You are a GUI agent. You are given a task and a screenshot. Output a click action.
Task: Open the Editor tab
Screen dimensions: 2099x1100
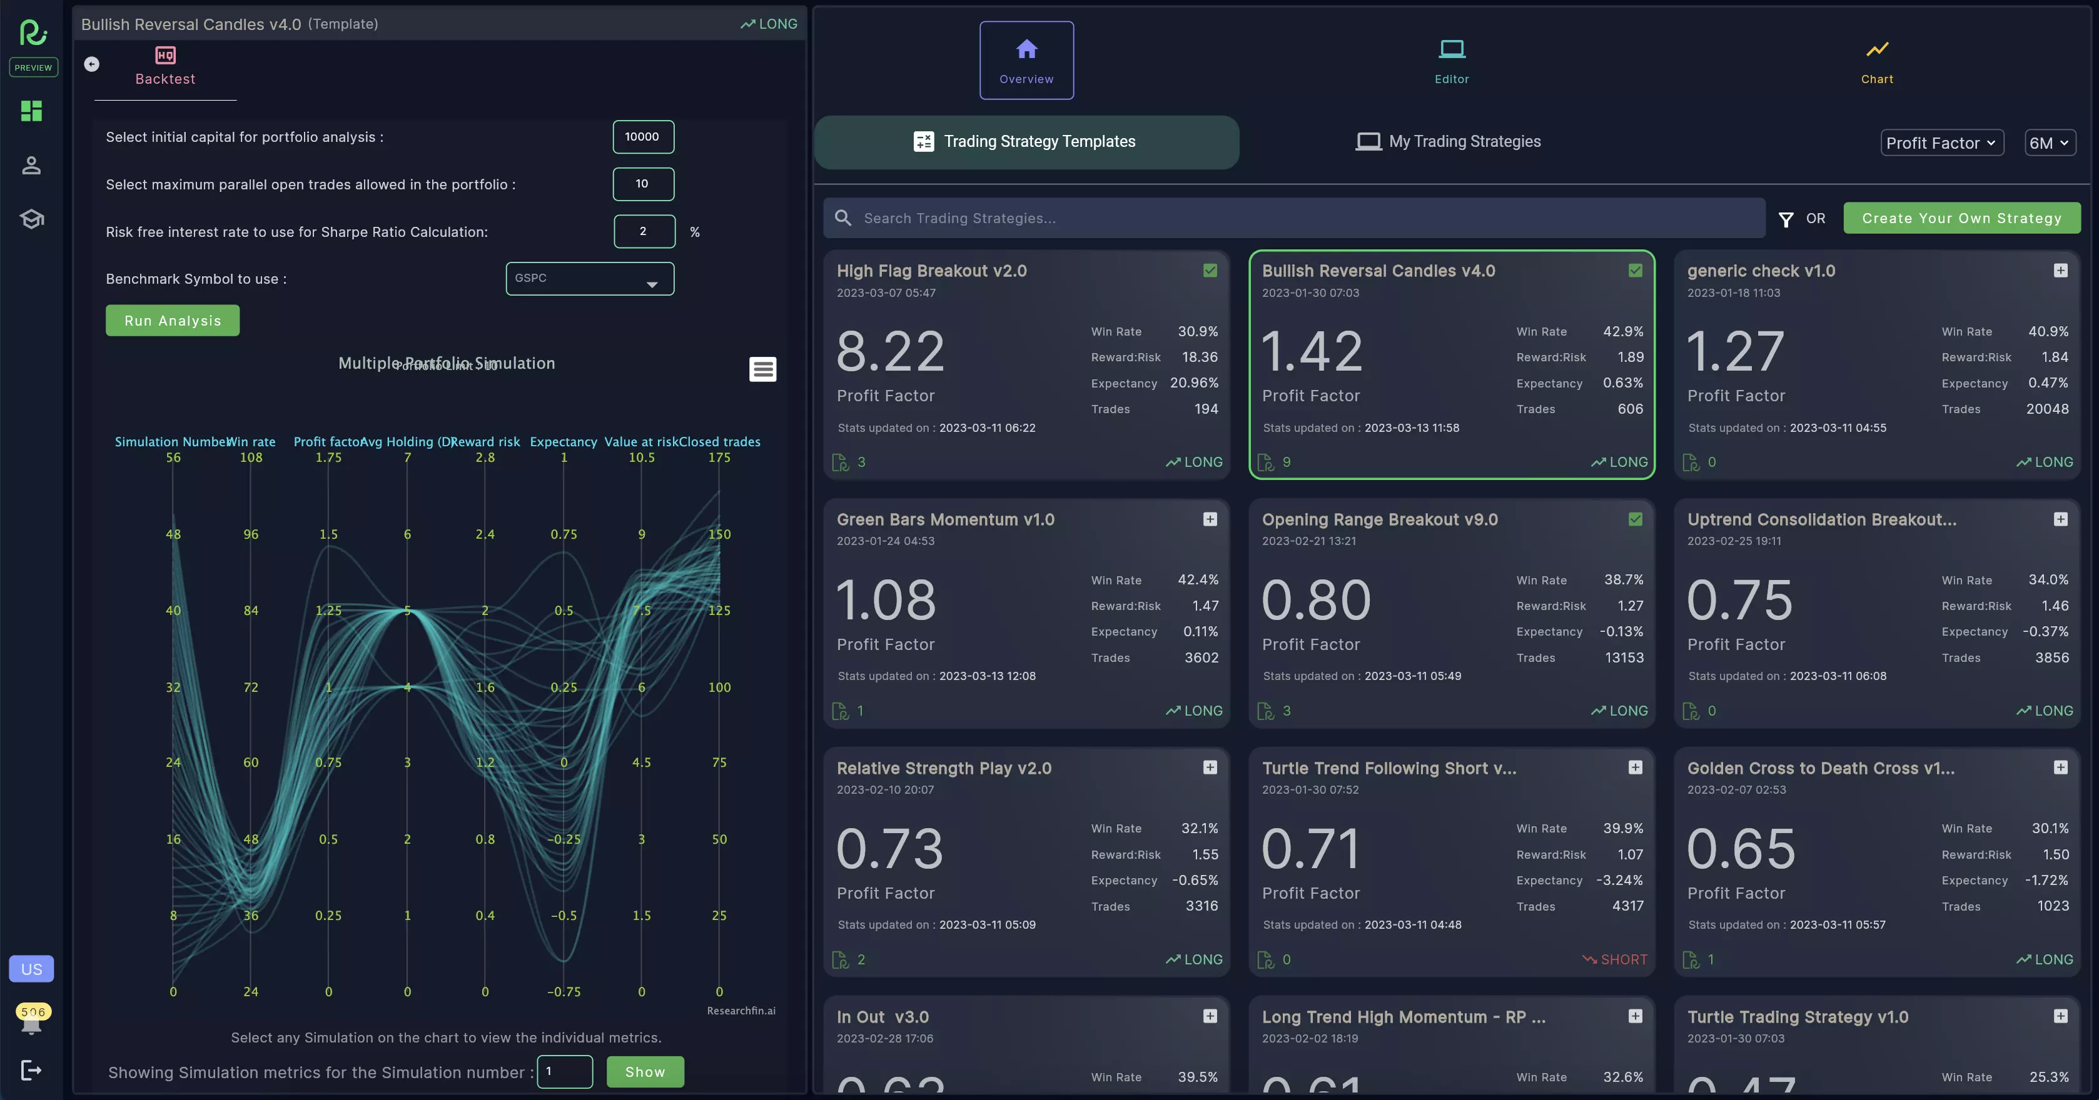(1451, 60)
